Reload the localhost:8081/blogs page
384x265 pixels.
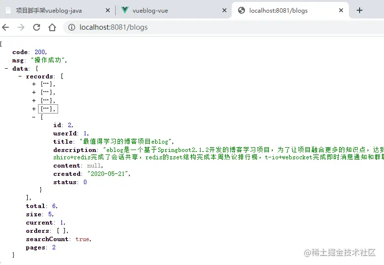[37, 27]
